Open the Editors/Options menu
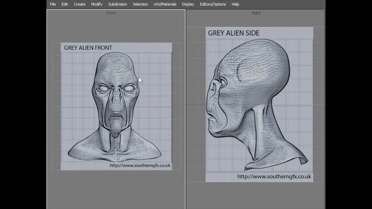 click(213, 4)
